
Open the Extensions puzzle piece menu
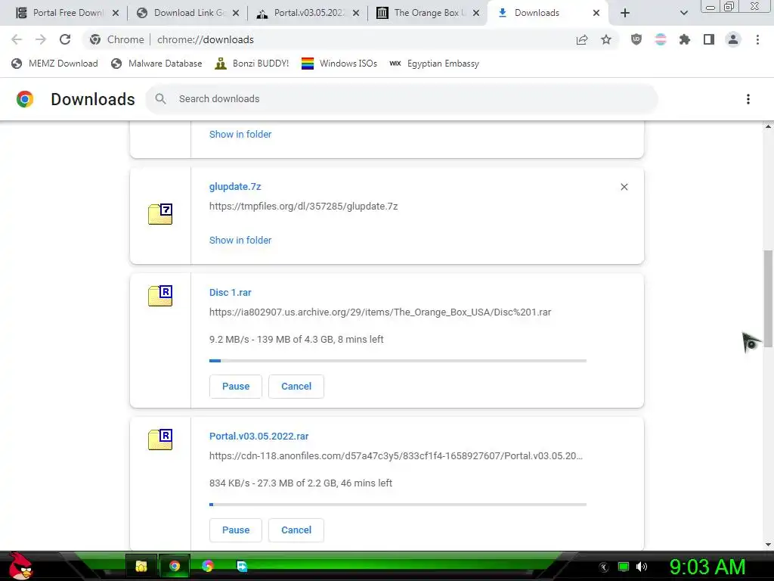685,39
